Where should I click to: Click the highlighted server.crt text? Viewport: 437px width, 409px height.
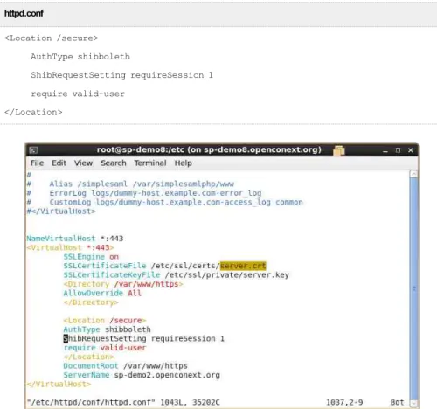click(243, 266)
